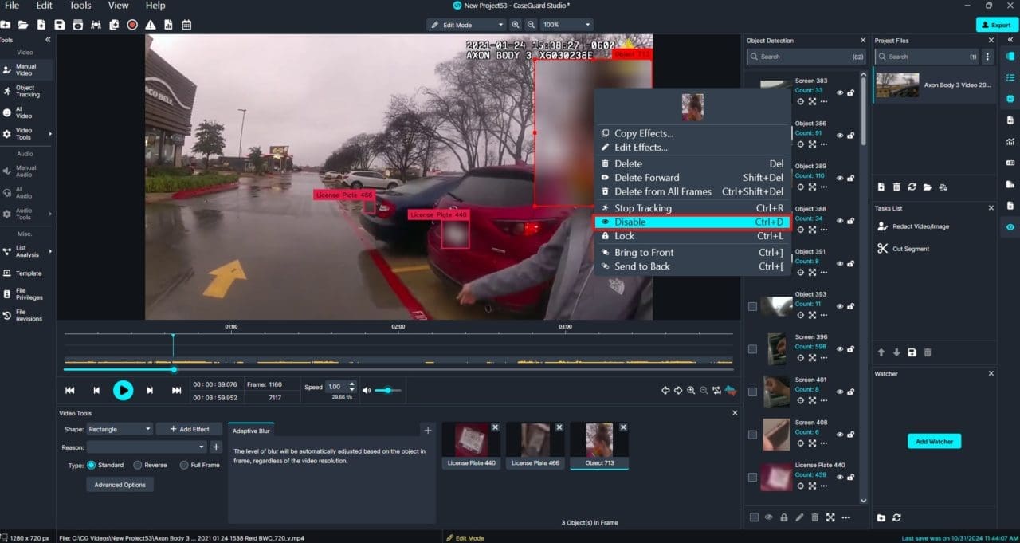
Task: Open the Shape Rectangle dropdown
Action: pyautogui.click(x=119, y=429)
